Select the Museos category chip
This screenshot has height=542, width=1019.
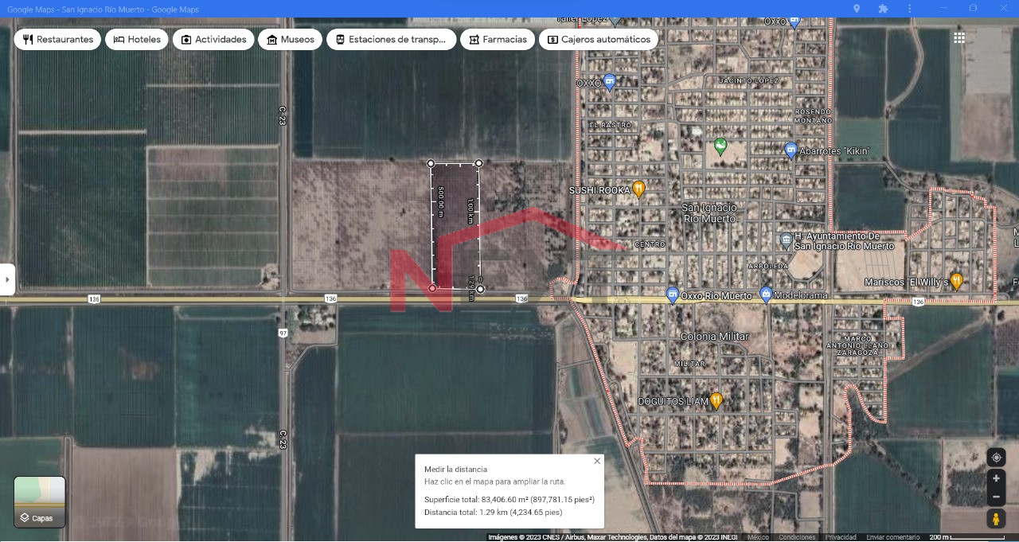pos(290,39)
